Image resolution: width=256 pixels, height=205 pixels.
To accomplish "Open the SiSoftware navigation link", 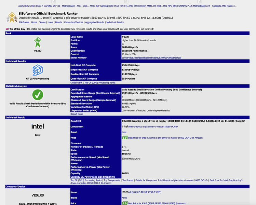I will (24, 22).
